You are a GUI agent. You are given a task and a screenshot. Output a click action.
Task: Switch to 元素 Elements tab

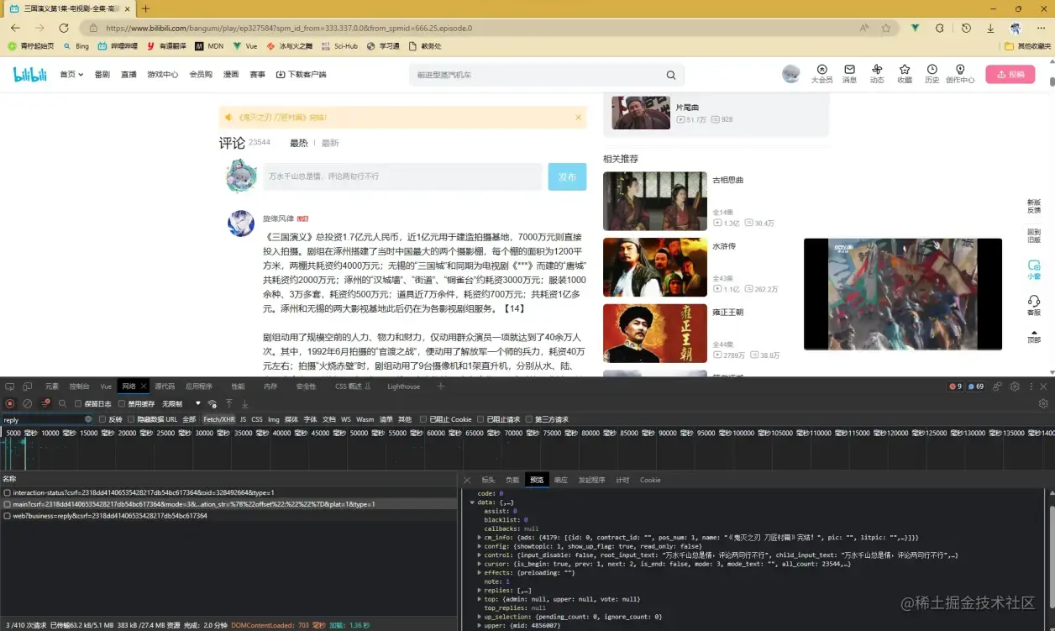(52, 386)
